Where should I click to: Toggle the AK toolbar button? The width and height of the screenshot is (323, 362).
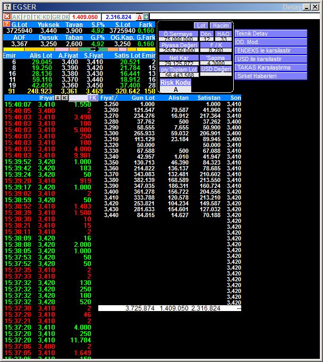point(16,17)
